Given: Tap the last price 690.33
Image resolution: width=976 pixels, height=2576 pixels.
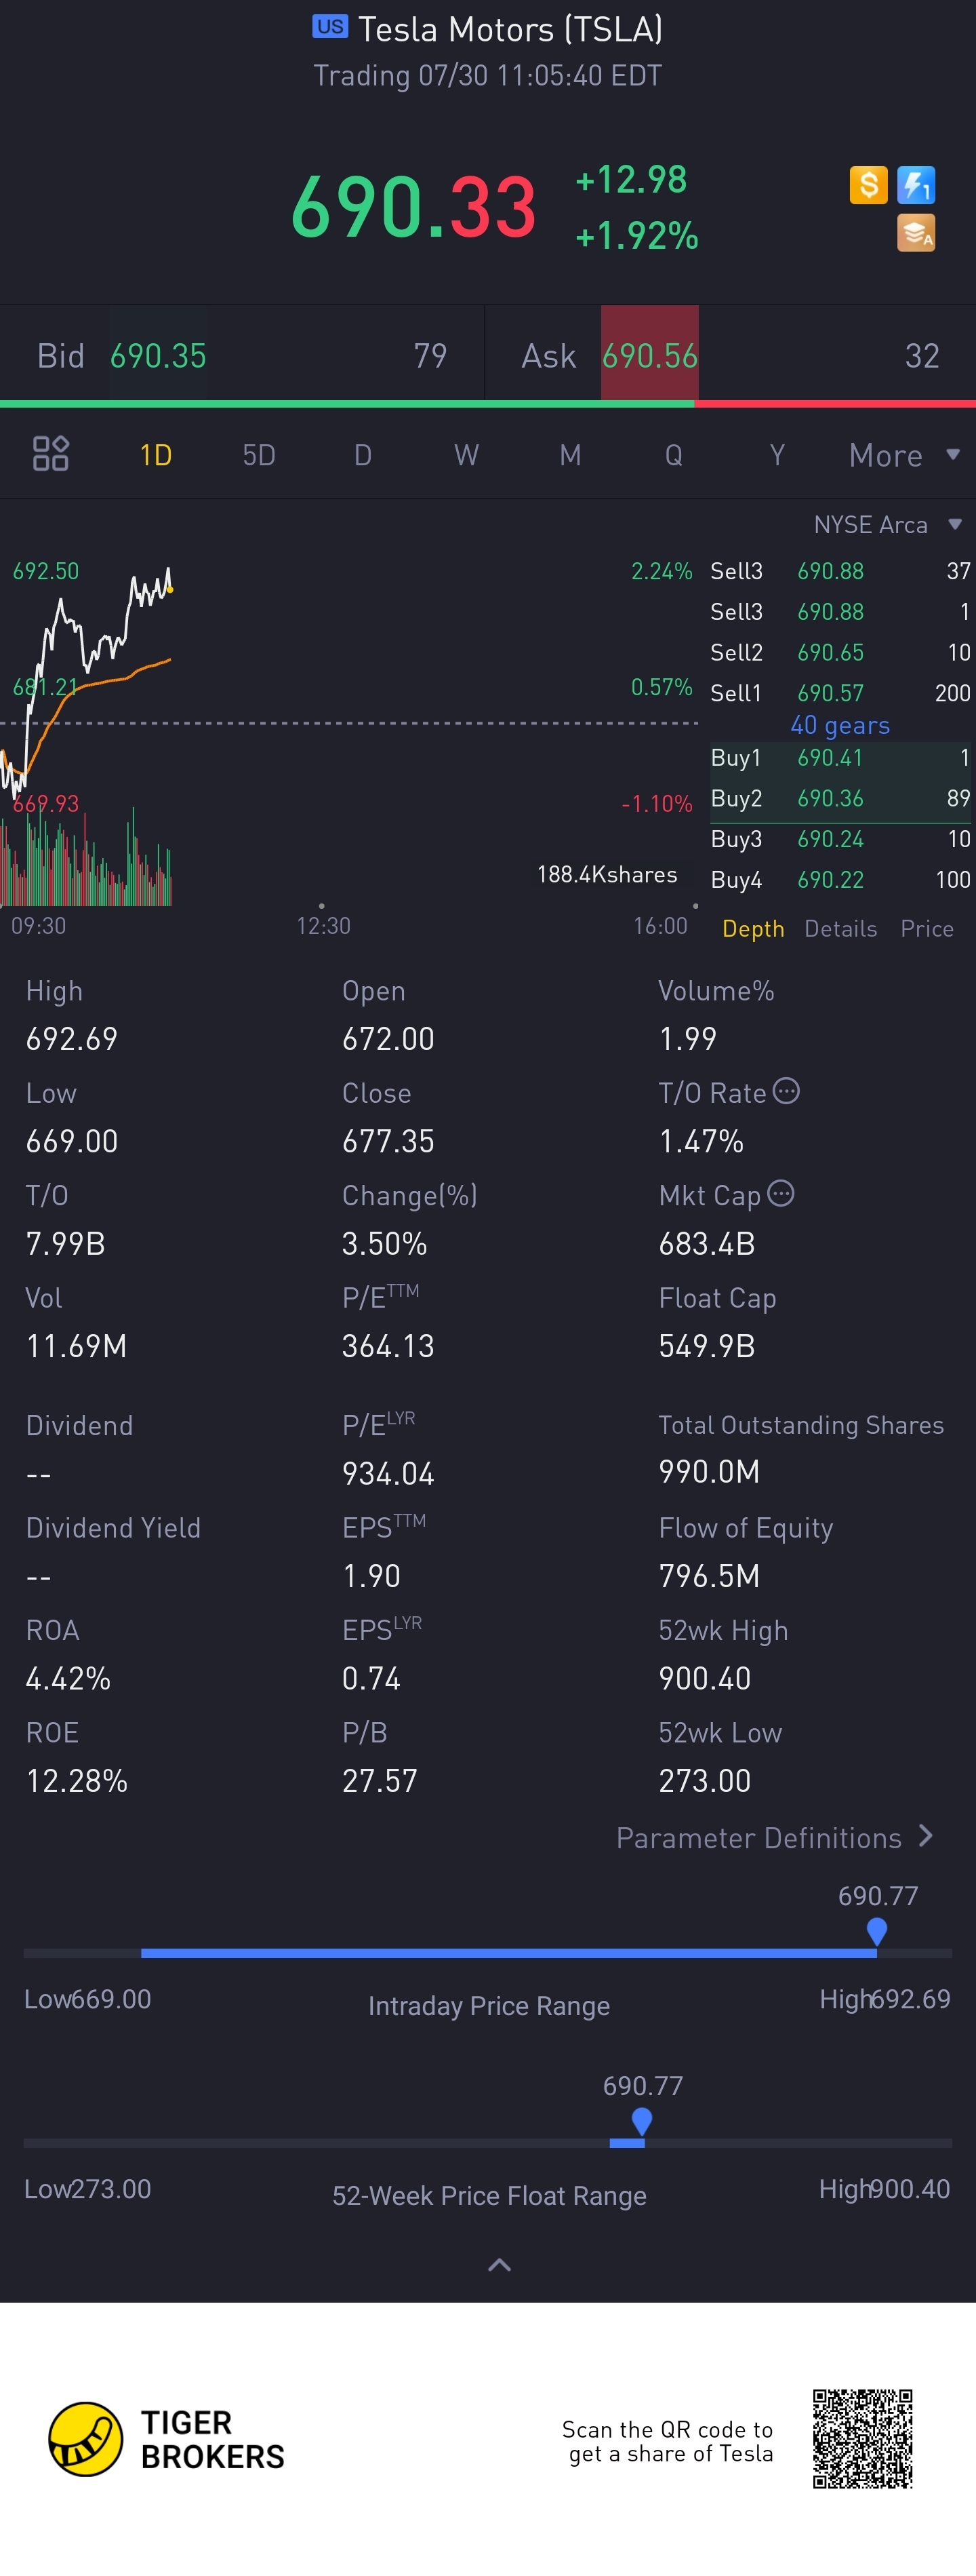Looking at the screenshot, I should click(x=413, y=207).
